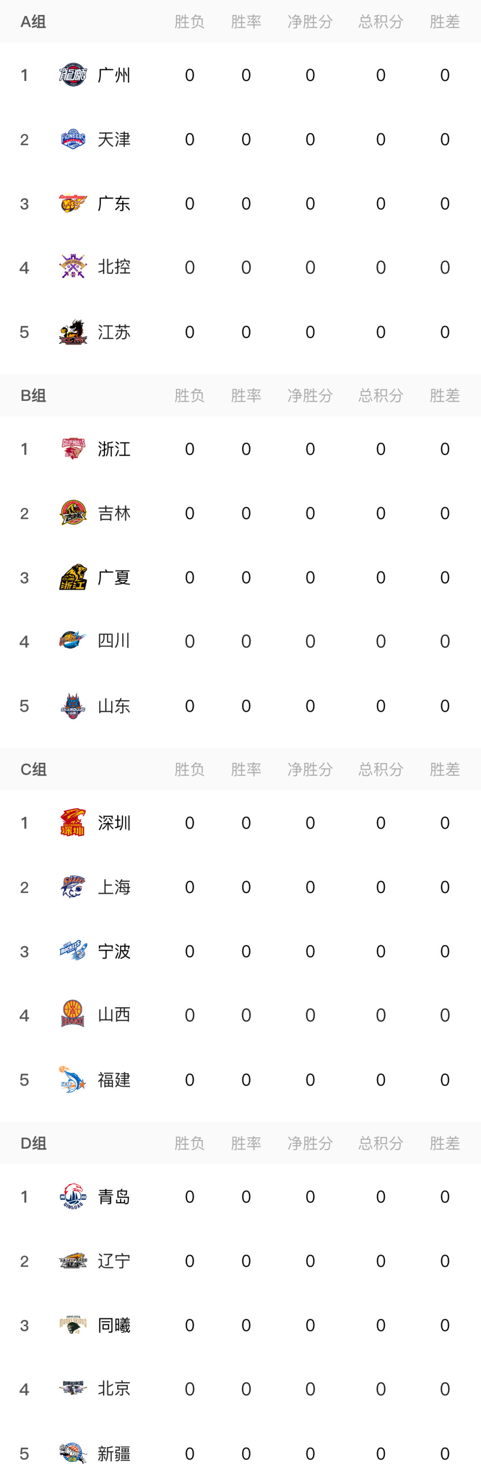
Task: Click the Shanxi basketball logo
Action: 73,1015
